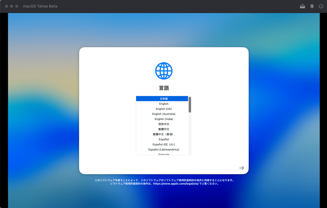Choose English (Australia) language
Viewport: 327px width, 208px height.
[162, 114]
